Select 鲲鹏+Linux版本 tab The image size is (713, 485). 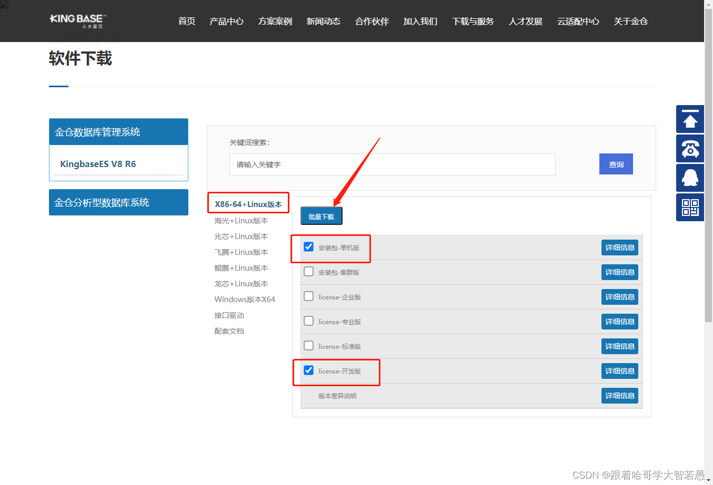pos(241,268)
